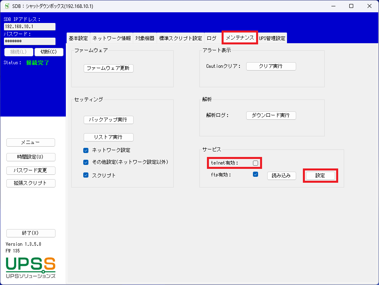Select the 対象機器 tab

pos(145,38)
